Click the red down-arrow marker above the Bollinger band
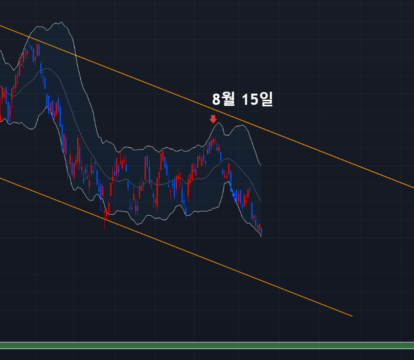 point(213,119)
